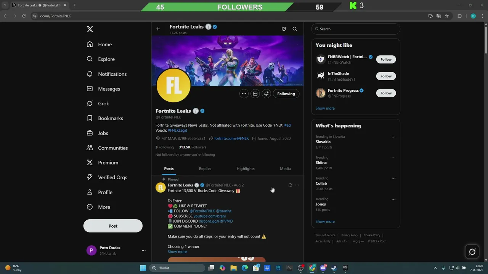Click the @braniyt mention in post
The width and height of the screenshot is (488, 274).
pos(224,211)
